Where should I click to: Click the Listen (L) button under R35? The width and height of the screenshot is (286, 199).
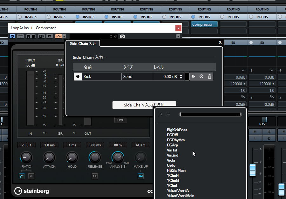click(255, 138)
